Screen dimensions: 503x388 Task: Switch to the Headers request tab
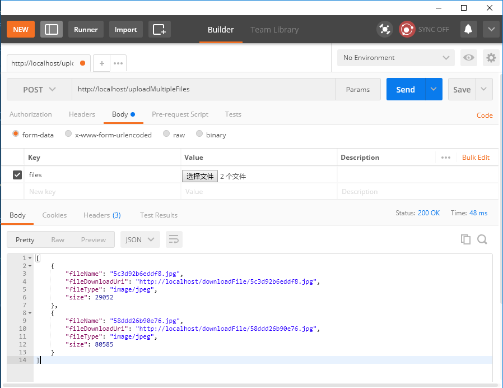82,114
